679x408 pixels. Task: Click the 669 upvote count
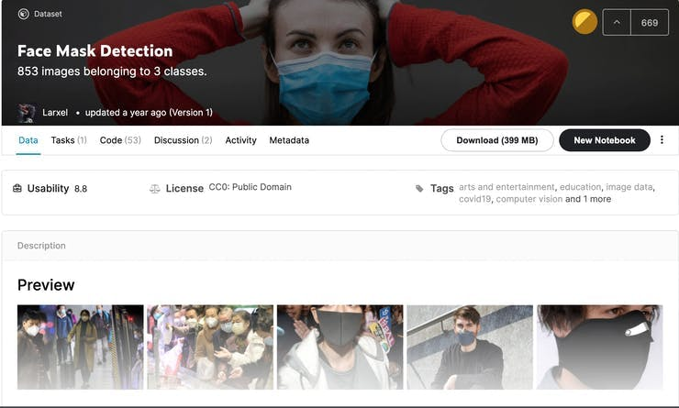(x=650, y=23)
